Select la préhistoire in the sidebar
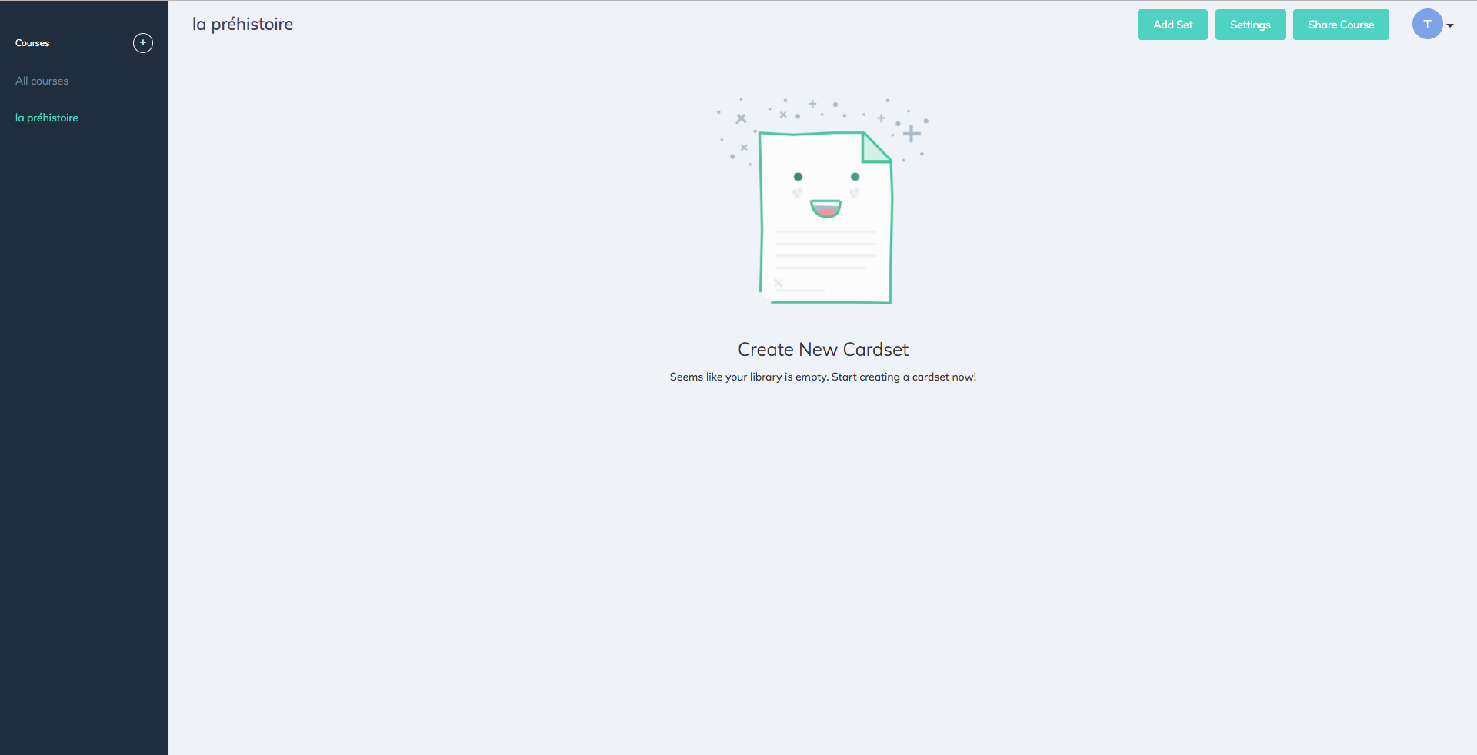1477x755 pixels. tap(47, 118)
